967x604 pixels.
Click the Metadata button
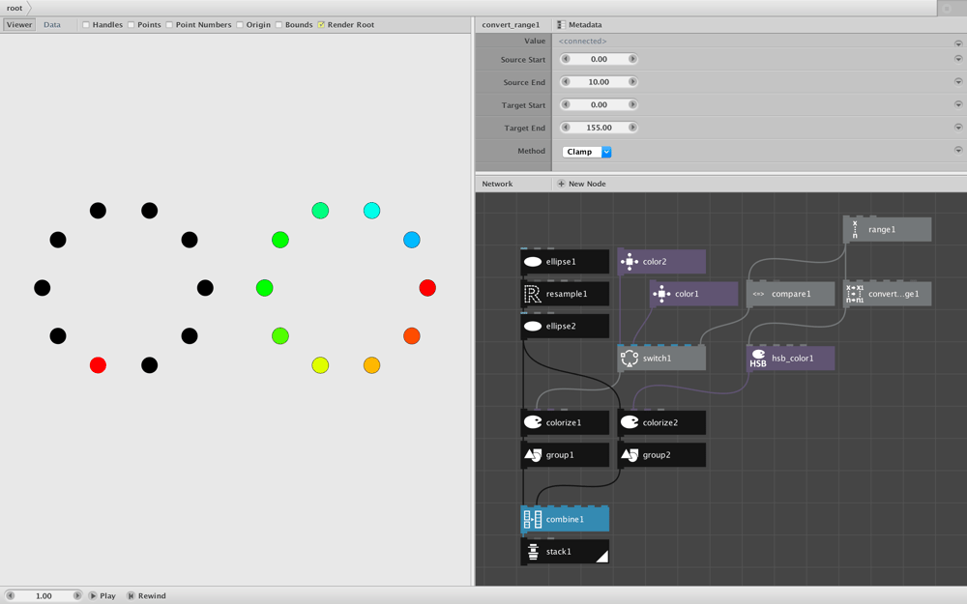point(579,25)
